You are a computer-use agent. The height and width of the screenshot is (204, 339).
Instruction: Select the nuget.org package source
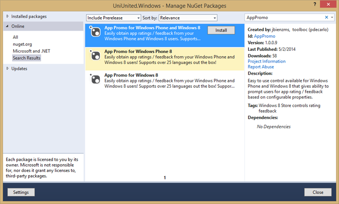(22, 44)
